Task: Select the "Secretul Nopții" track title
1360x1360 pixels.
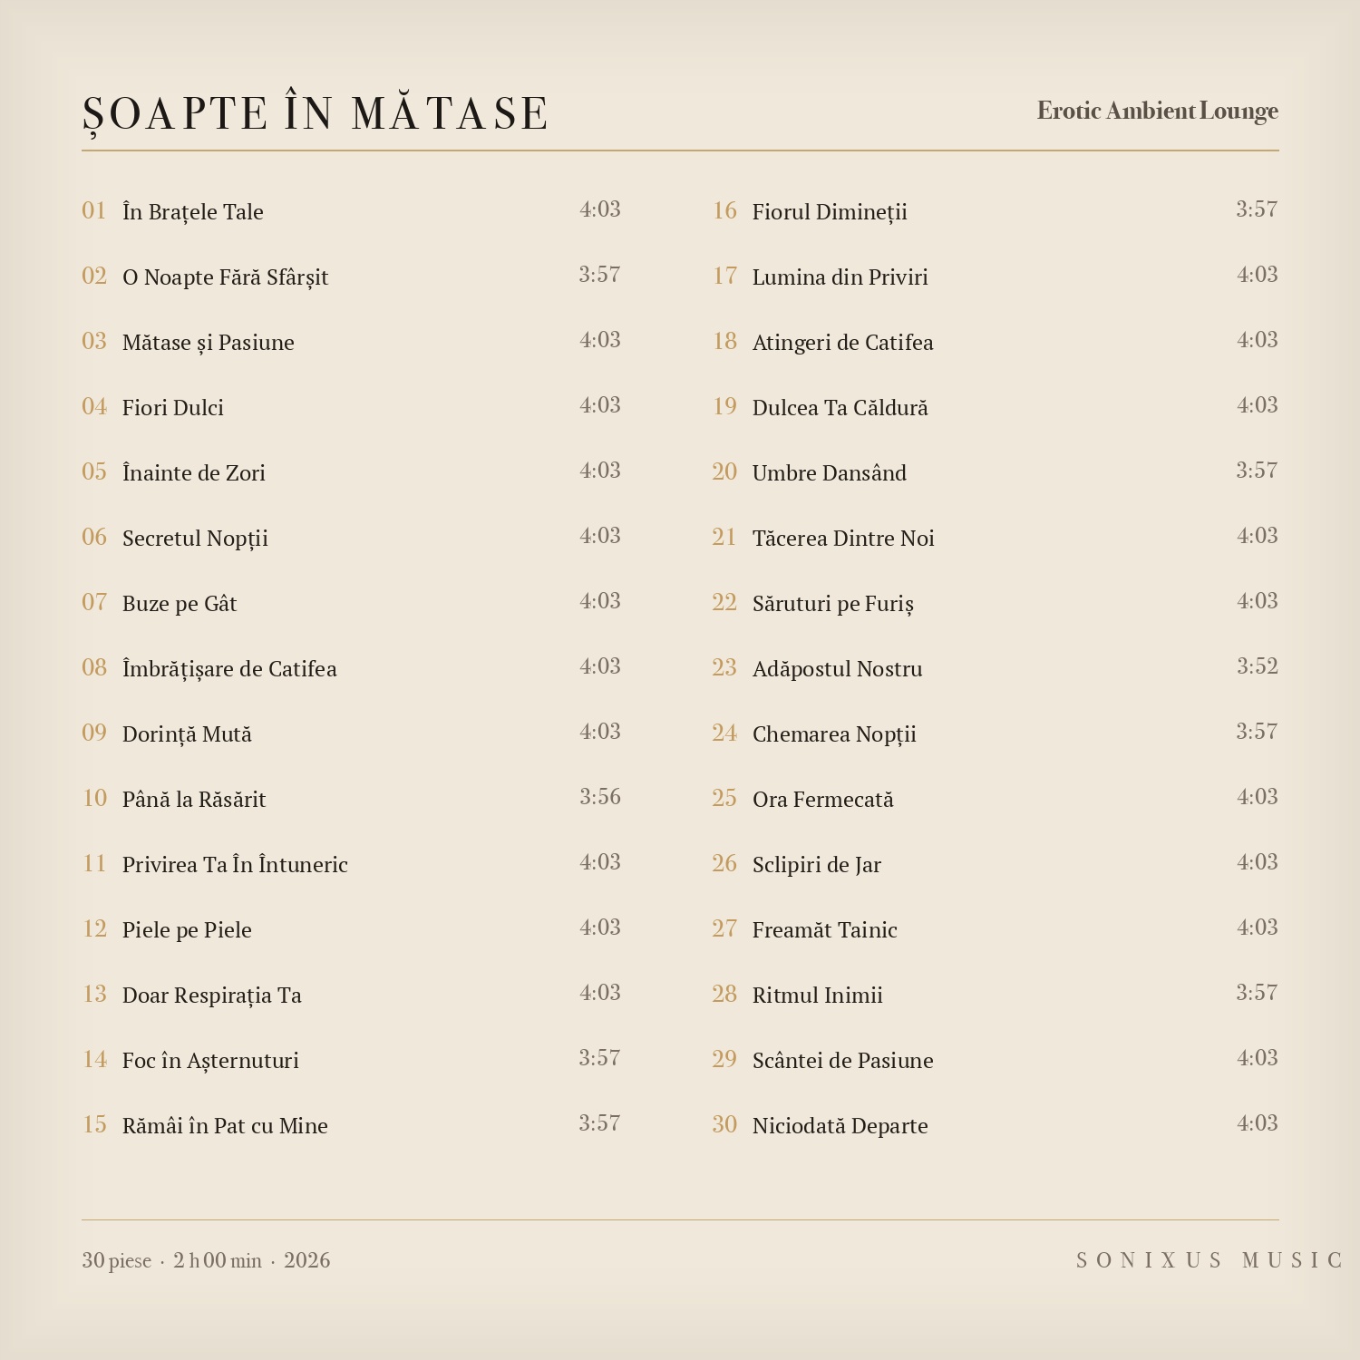Action: (x=195, y=538)
